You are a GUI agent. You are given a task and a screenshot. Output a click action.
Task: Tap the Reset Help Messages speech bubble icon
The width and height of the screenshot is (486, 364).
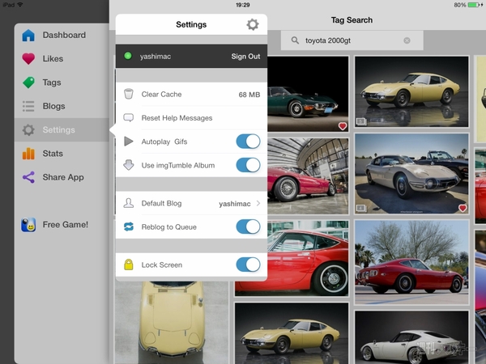(128, 118)
